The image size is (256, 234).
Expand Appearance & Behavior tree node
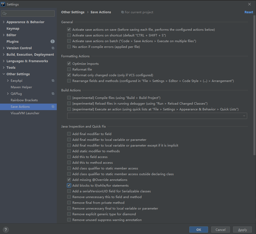[4, 22]
